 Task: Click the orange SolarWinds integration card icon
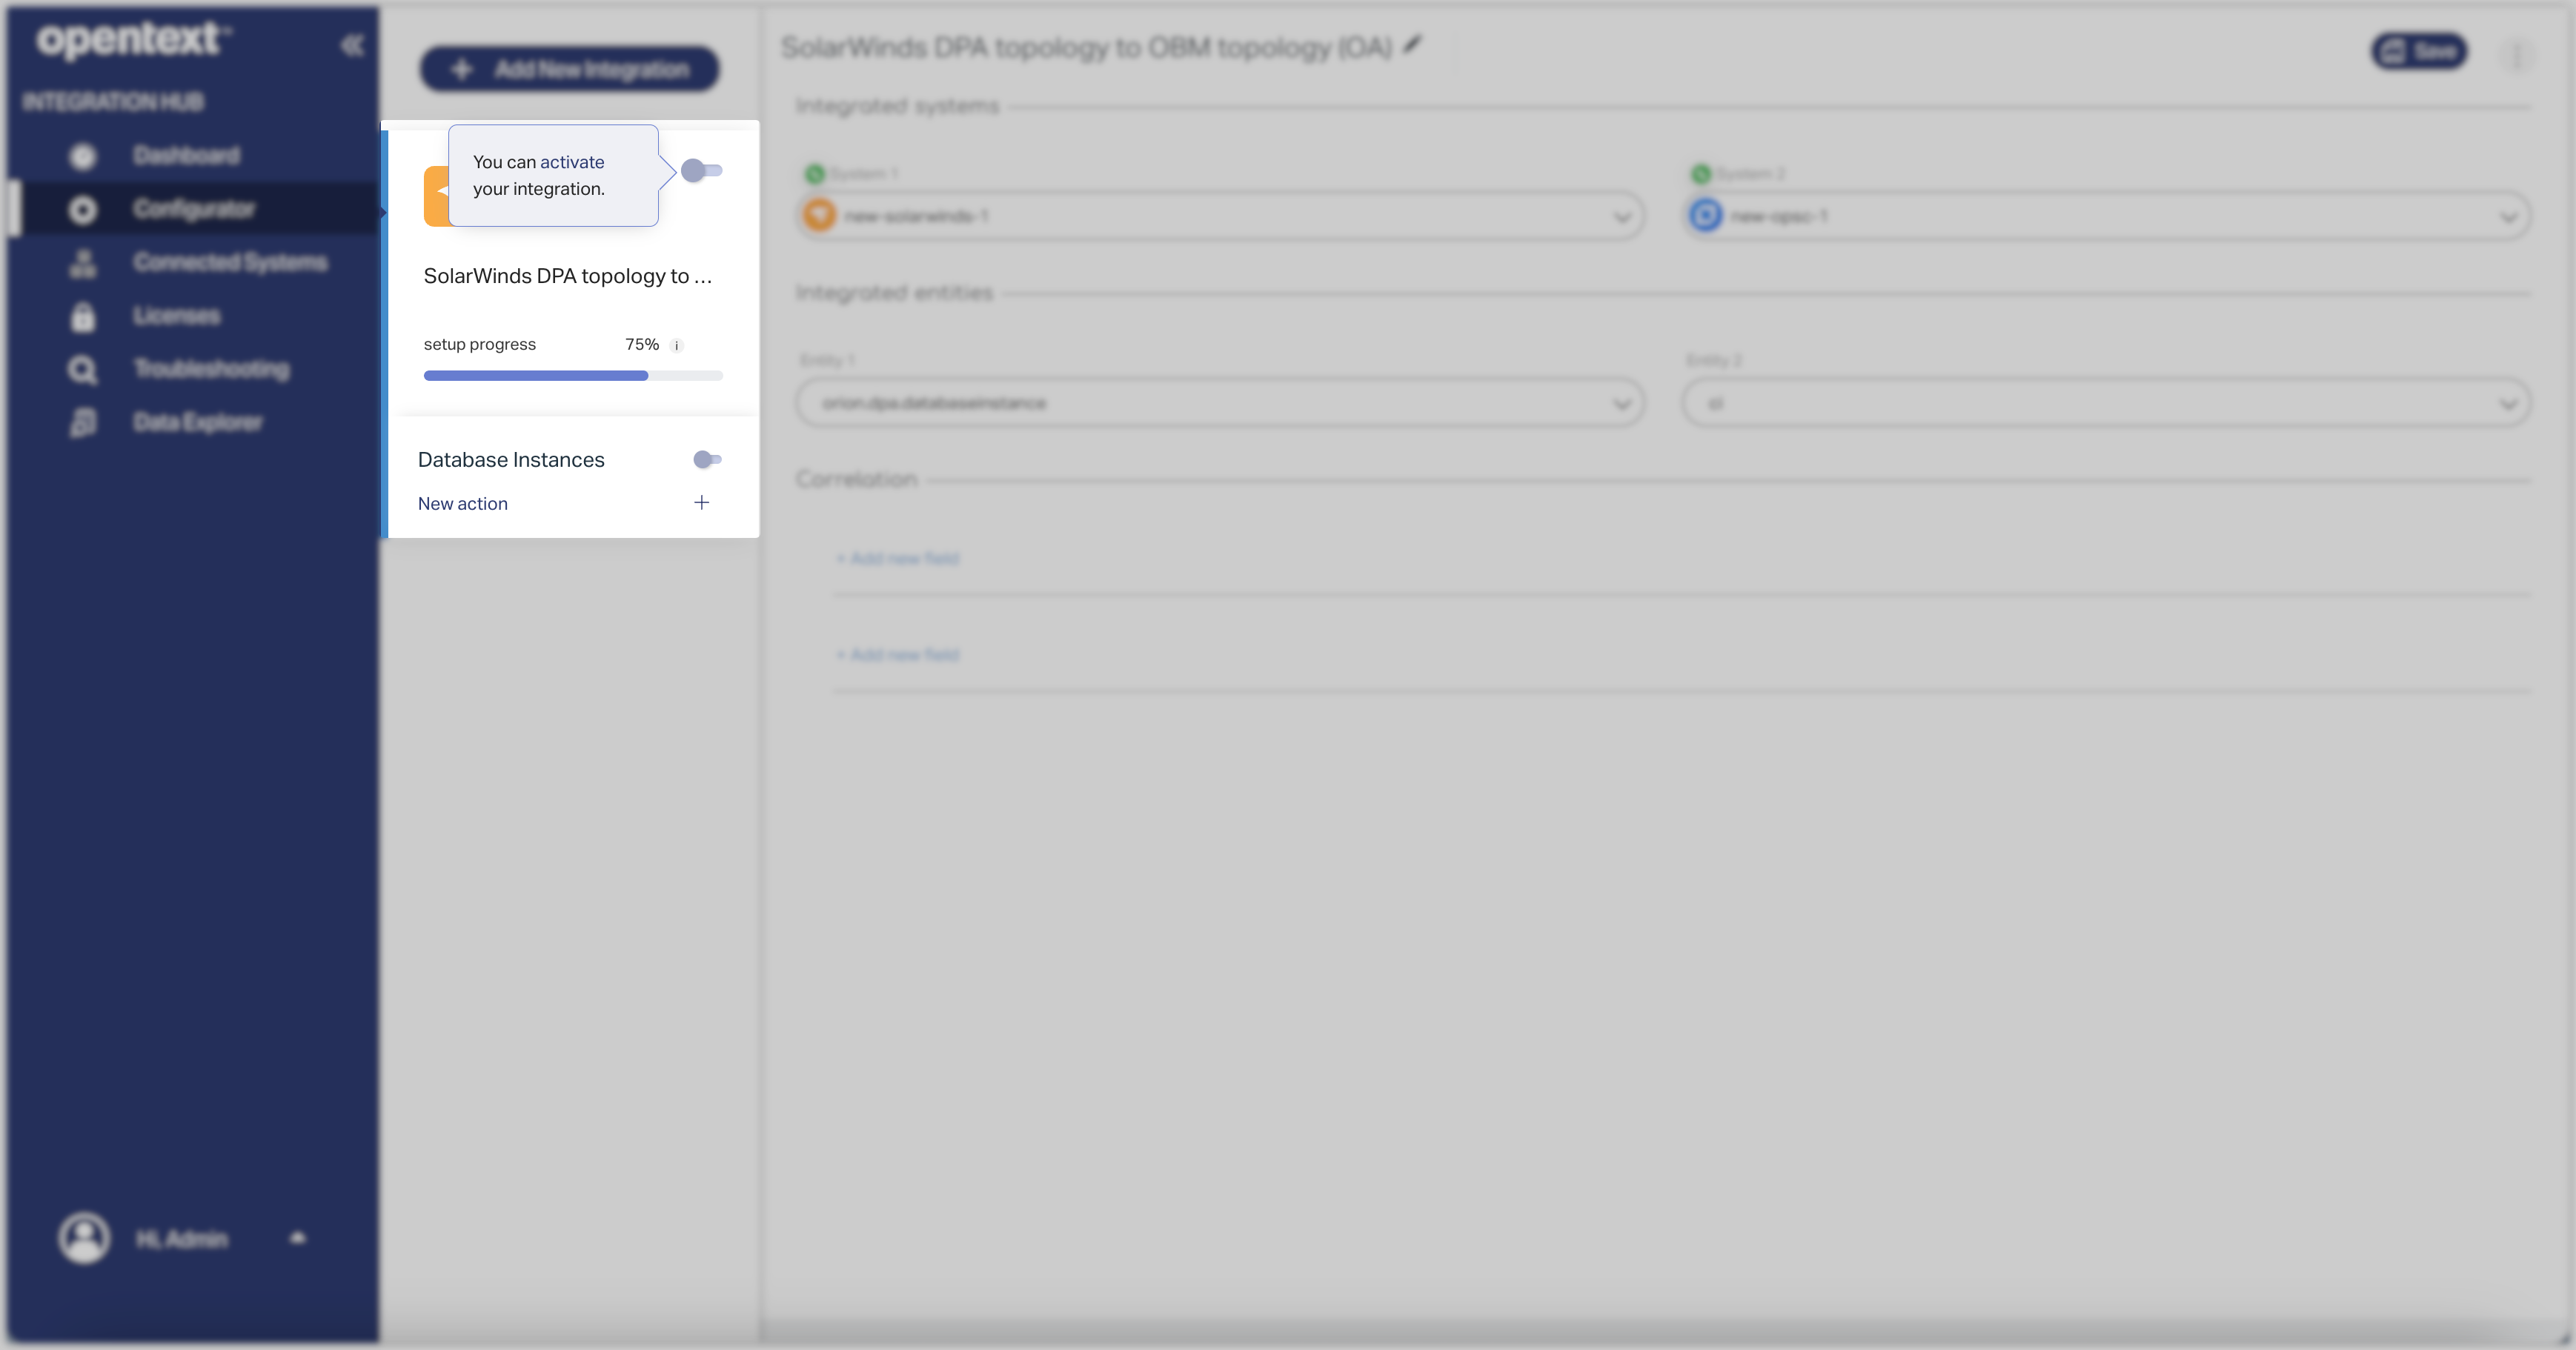(436, 196)
